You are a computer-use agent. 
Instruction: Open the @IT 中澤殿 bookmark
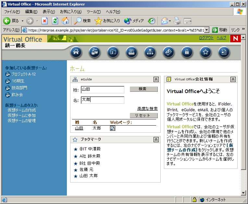pos(90,149)
